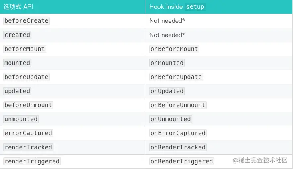Click the mounted code label

[17, 63]
